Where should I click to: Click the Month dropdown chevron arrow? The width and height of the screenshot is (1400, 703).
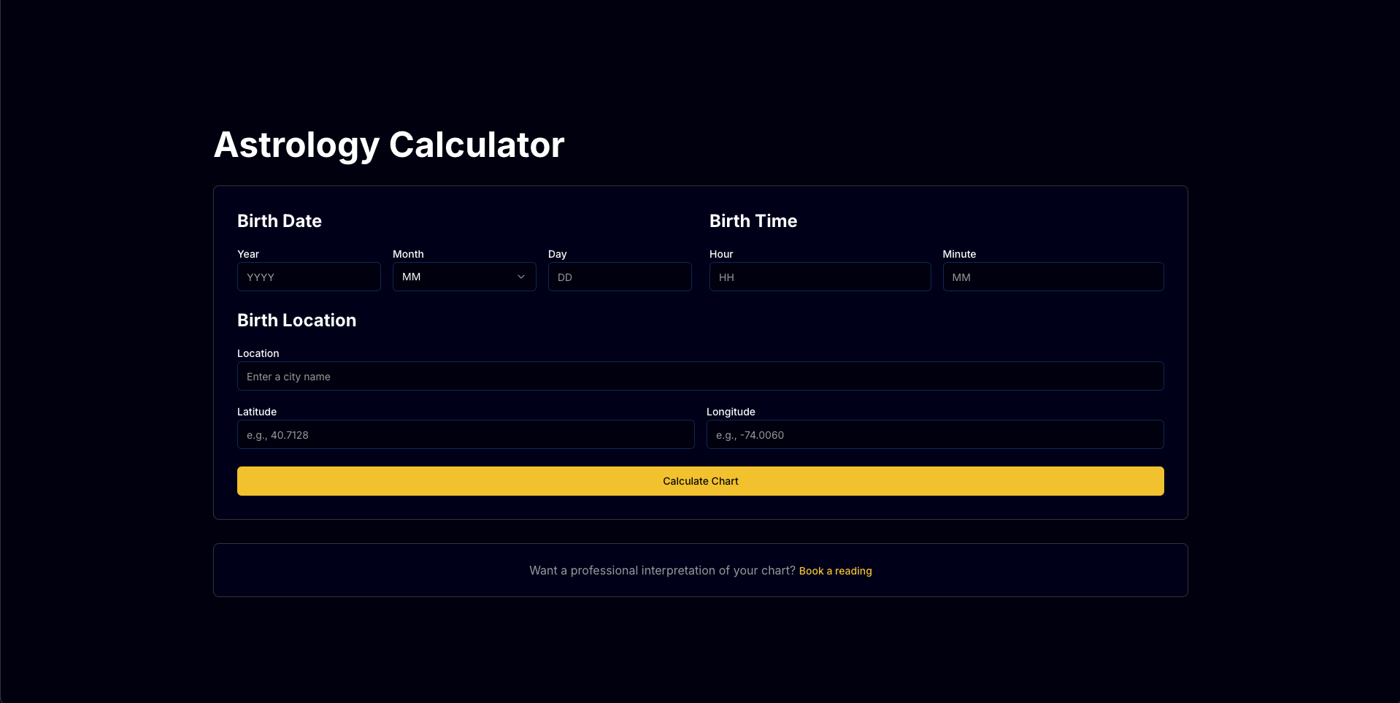520,277
